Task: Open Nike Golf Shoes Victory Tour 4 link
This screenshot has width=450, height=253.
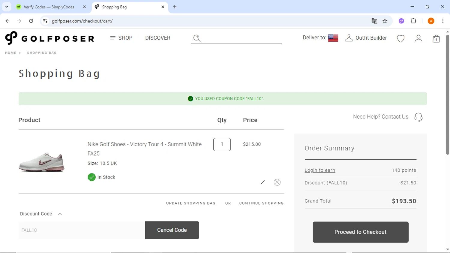Action: (145, 149)
